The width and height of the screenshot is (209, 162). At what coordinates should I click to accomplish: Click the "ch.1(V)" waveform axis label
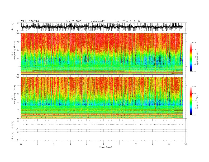click(13, 27)
